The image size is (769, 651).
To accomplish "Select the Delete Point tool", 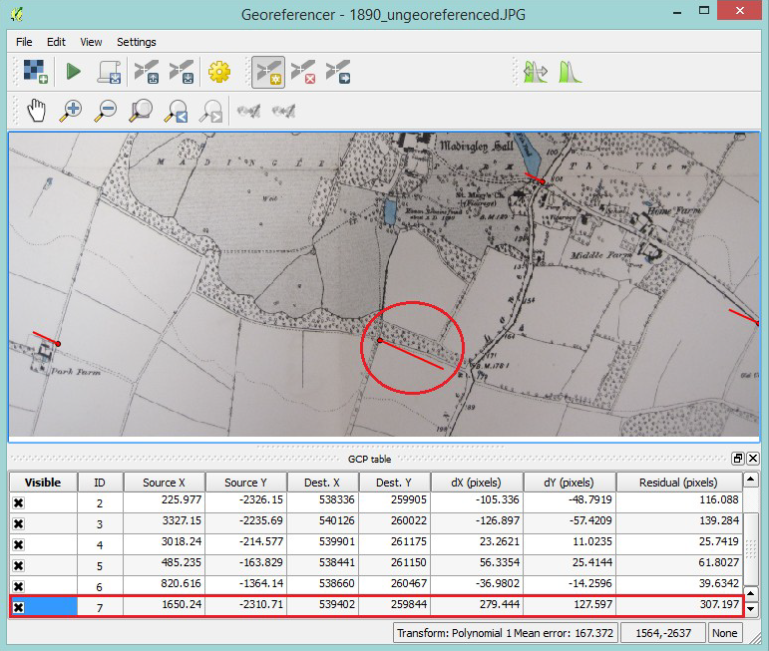I will coord(302,71).
